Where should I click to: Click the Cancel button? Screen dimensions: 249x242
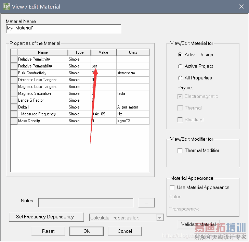tap(125, 231)
